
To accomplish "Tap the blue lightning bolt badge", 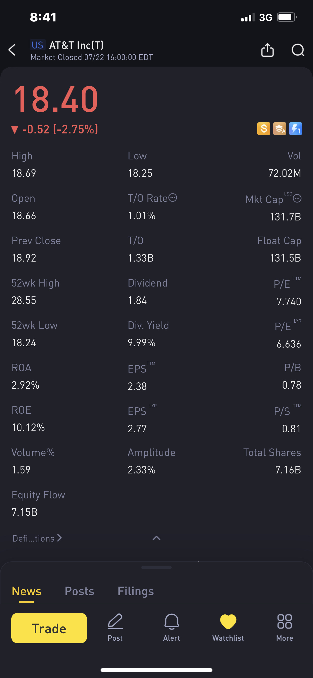I will pyautogui.click(x=295, y=129).
